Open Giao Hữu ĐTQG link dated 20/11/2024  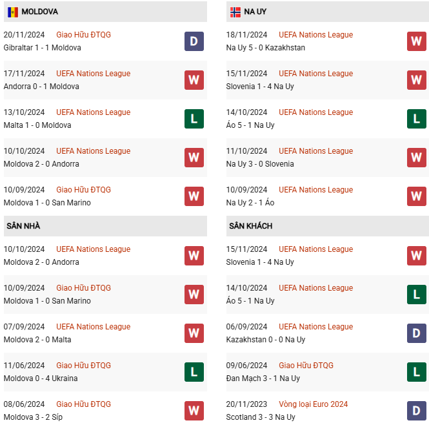pos(83,35)
